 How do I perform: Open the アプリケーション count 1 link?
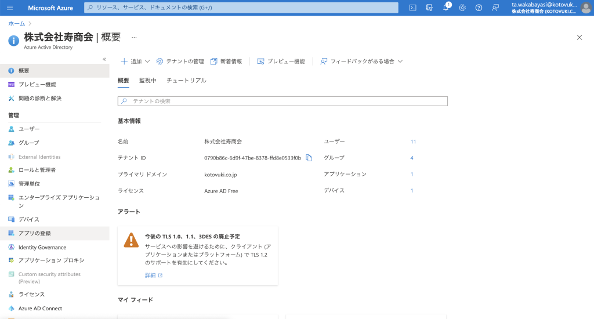(412, 174)
